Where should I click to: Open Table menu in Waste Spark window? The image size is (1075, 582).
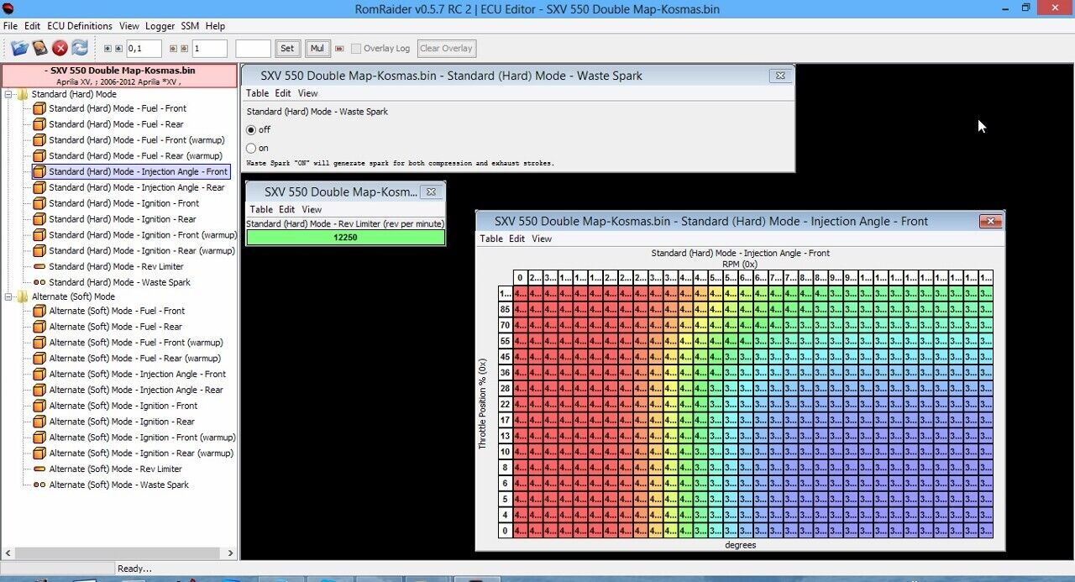[257, 93]
